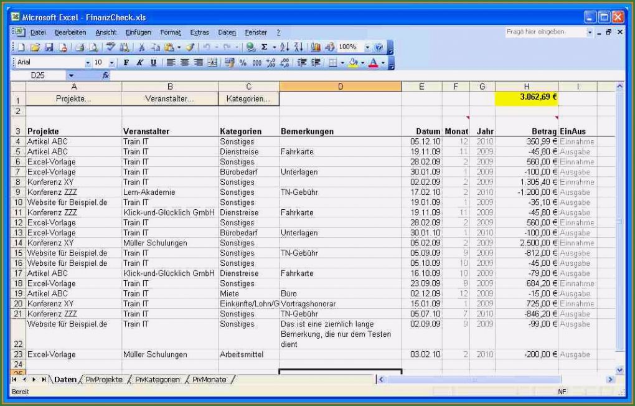Screen dimensions: 635x406
Task: Toggle italic formatting
Action: pos(139,62)
